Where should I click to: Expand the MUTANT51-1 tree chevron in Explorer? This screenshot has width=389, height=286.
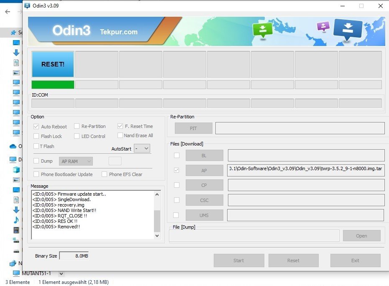pyautogui.click(x=61, y=274)
